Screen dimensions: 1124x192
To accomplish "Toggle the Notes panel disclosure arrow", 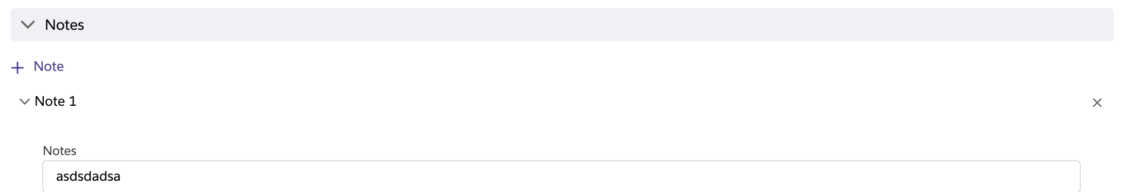I will (28, 25).
